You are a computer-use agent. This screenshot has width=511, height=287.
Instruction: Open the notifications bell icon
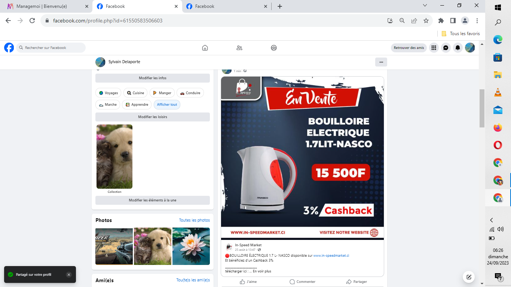tap(458, 48)
